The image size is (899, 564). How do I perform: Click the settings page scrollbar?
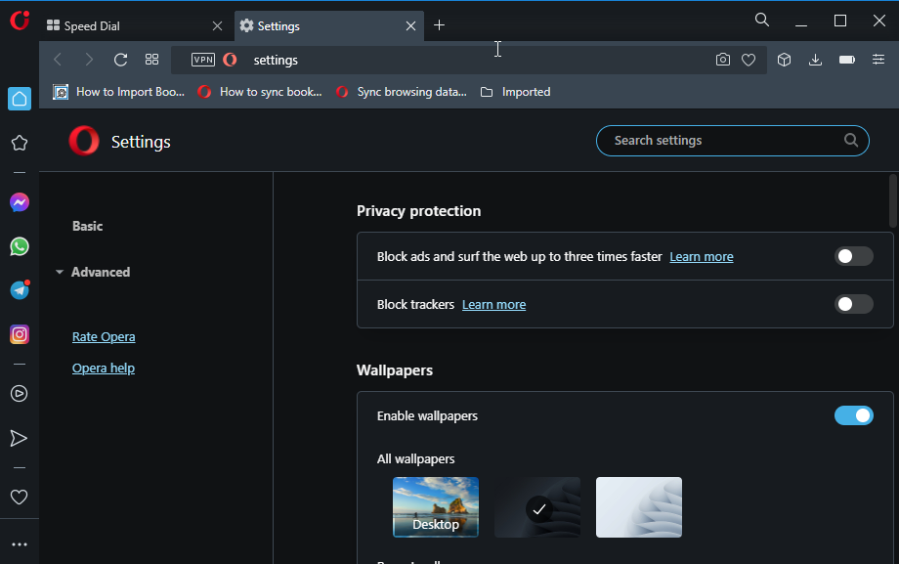click(893, 201)
